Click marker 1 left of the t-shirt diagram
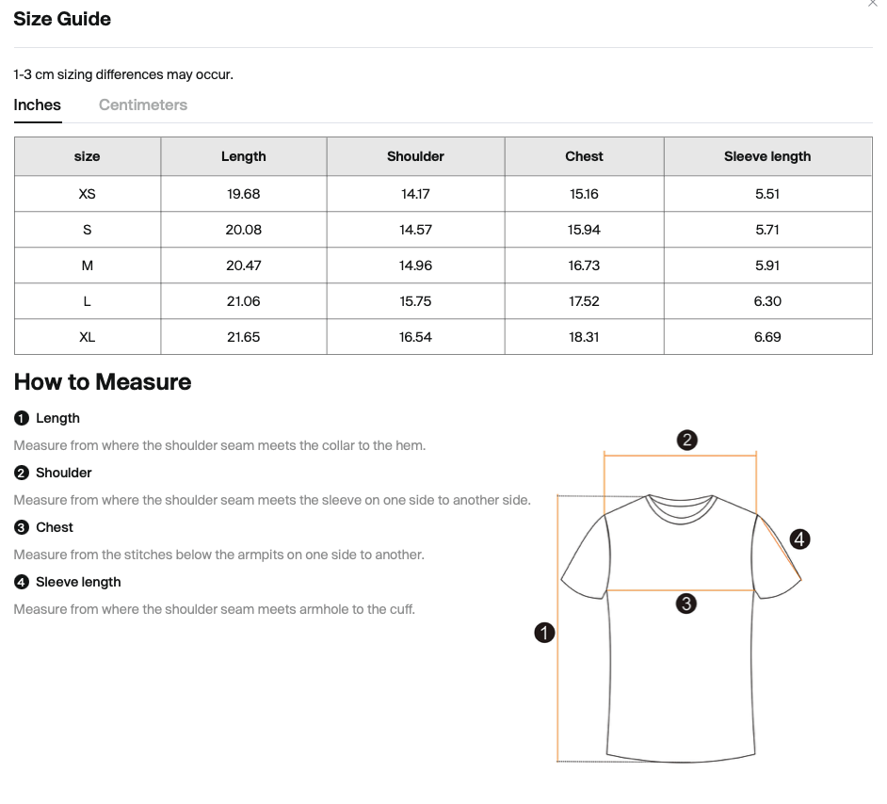This screenshot has width=887, height=804. click(544, 633)
